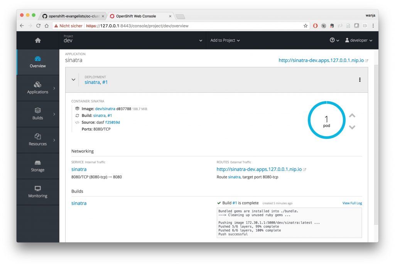Switch to the openshift-evangelists/oc-cluster tab
This screenshot has height=266, width=395.
[x=73, y=16]
